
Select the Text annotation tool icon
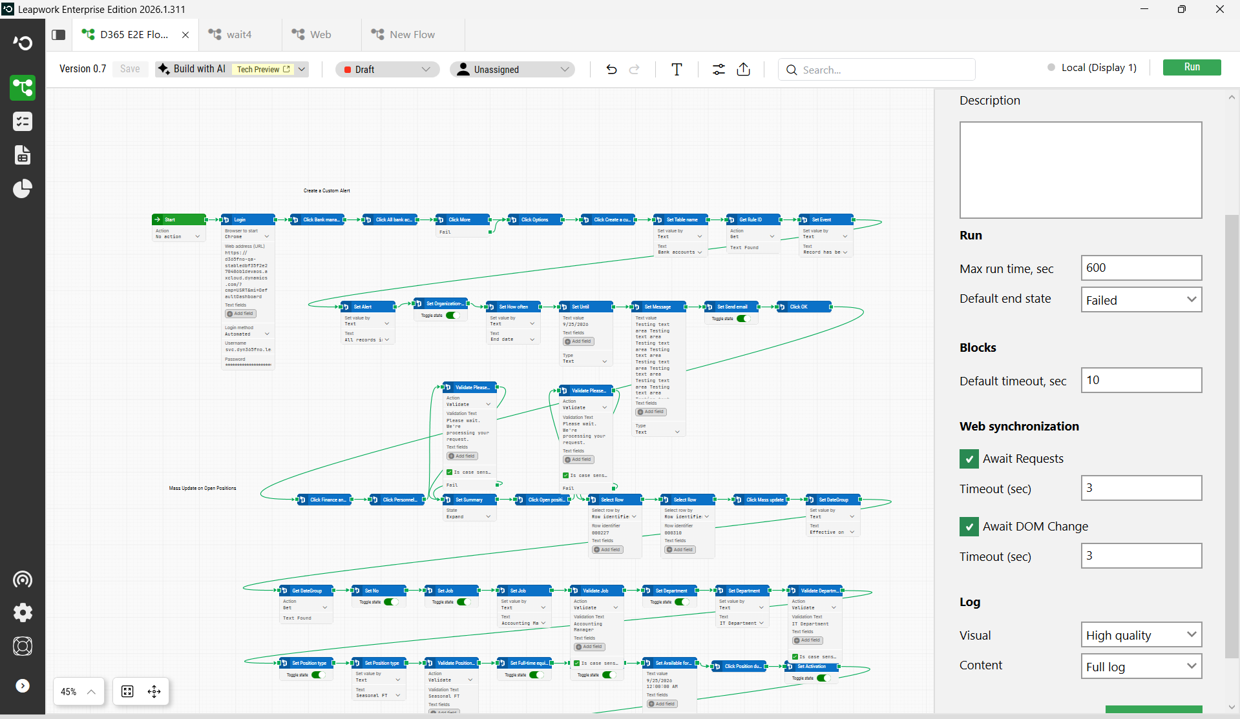(677, 70)
